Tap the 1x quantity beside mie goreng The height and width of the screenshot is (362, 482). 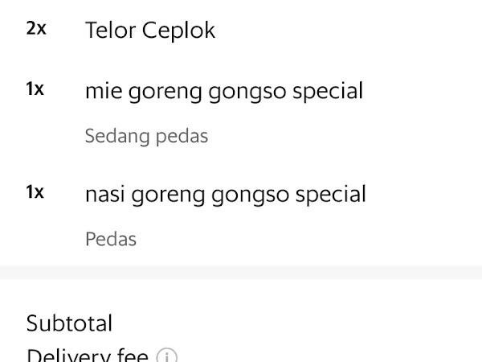pyautogui.click(x=35, y=89)
